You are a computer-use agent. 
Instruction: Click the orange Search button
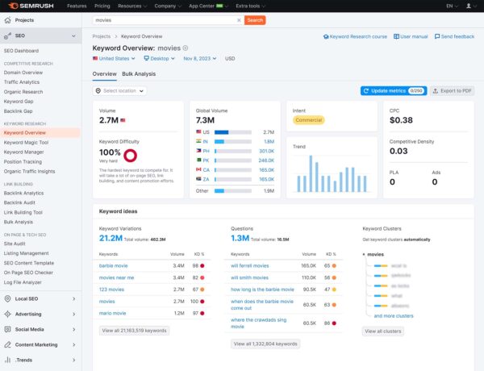coord(255,20)
